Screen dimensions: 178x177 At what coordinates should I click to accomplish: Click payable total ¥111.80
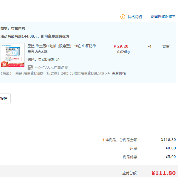point(164,173)
